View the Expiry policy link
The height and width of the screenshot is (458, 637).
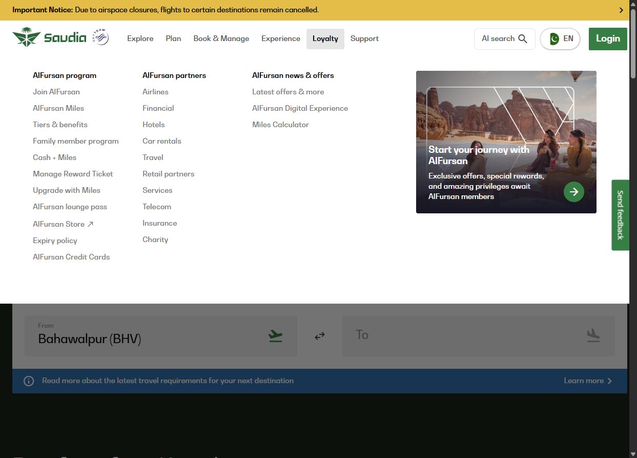tap(55, 241)
